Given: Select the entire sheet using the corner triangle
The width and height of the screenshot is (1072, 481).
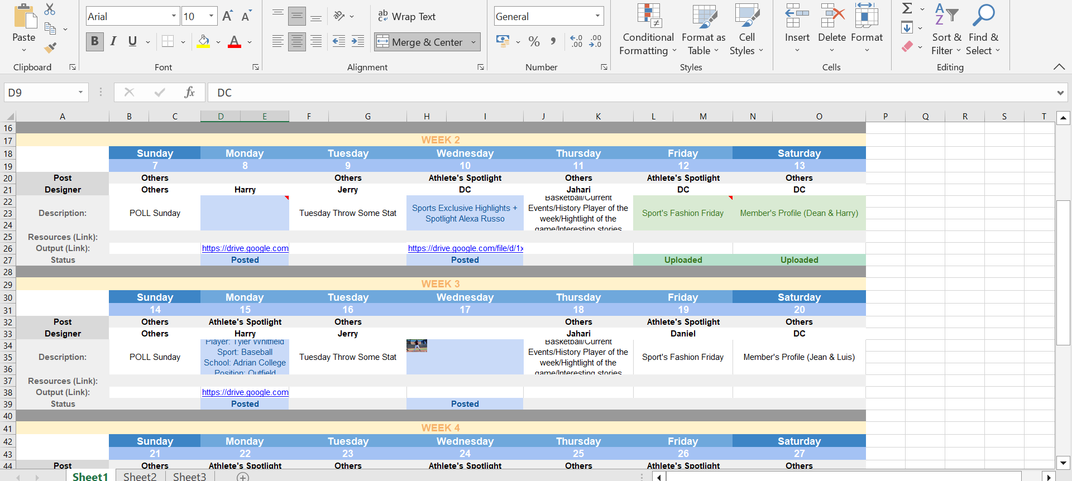Looking at the screenshot, I should click(x=9, y=117).
